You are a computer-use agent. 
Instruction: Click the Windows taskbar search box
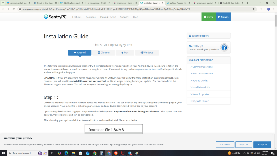[x=22, y=153]
